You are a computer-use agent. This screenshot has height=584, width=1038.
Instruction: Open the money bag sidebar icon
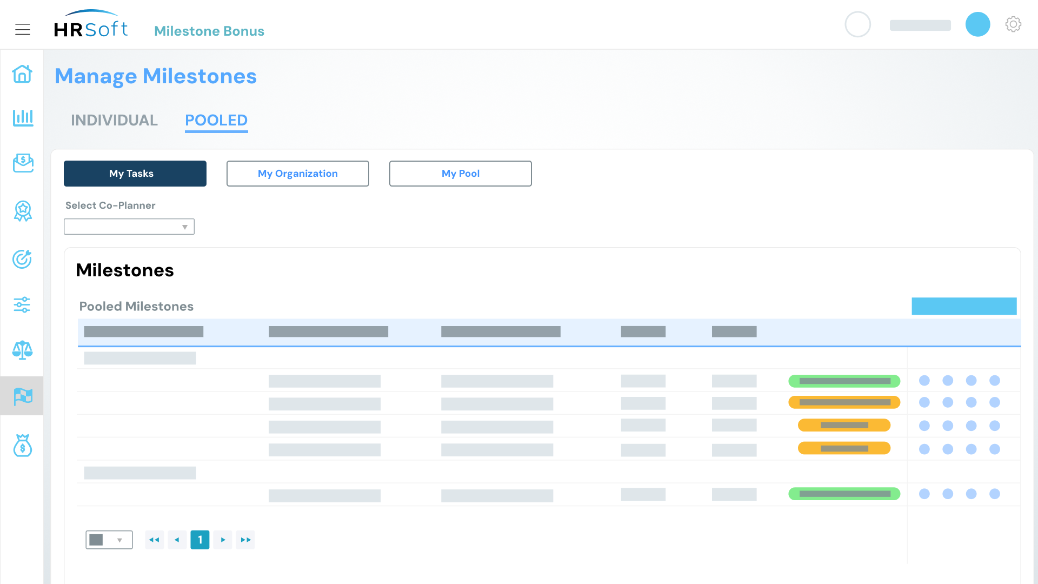[x=22, y=446]
